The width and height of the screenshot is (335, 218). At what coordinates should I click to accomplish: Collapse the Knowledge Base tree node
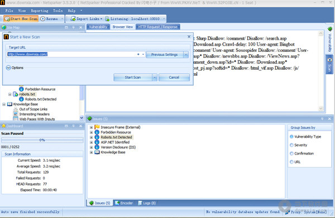click(4, 104)
